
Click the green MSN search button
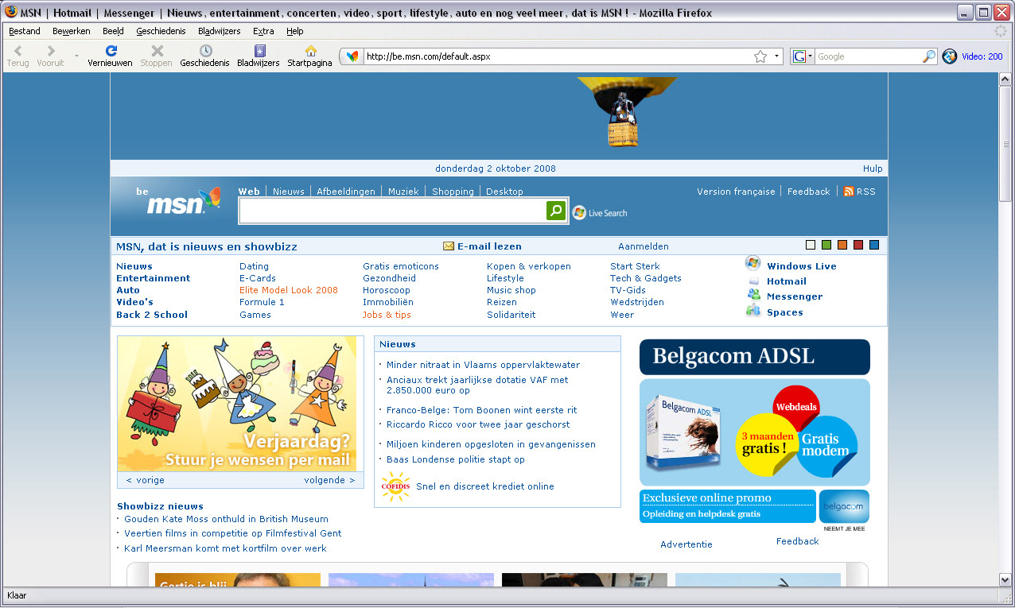tap(556, 211)
